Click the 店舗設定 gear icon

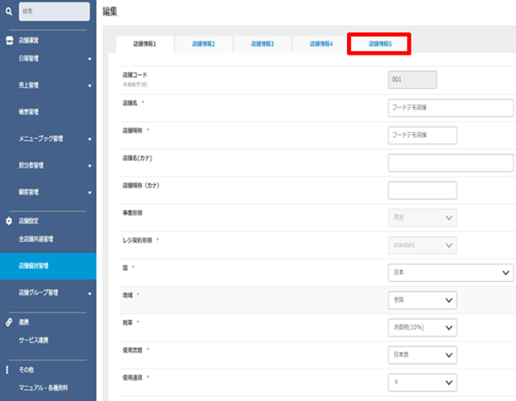(x=9, y=221)
